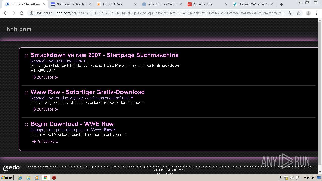322x181 pixels.
Task: Open the Chrome three-dot menu
Action: tap(316, 13)
